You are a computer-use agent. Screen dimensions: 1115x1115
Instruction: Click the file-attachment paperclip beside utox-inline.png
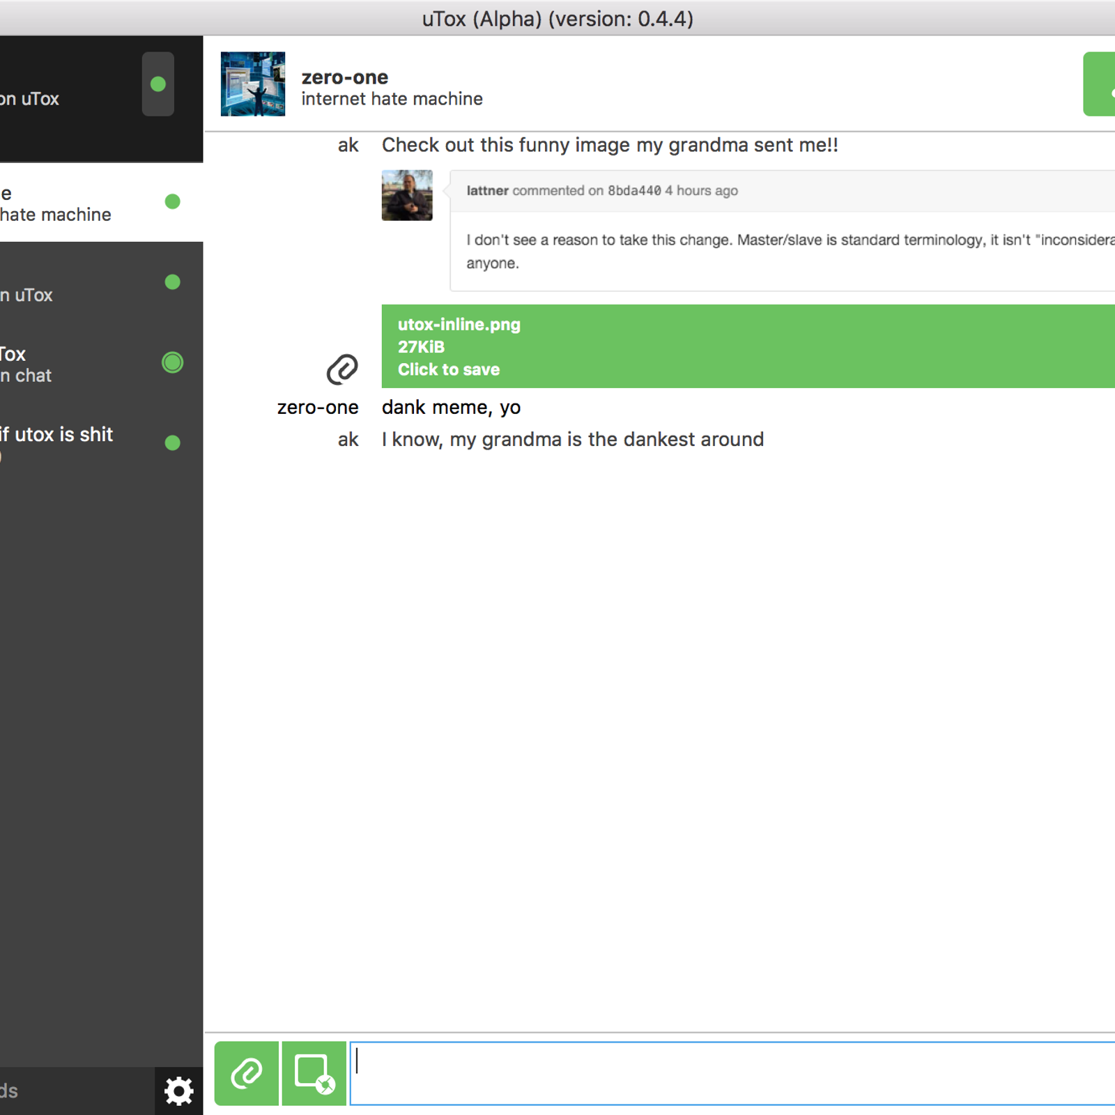(x=342, y=369)
